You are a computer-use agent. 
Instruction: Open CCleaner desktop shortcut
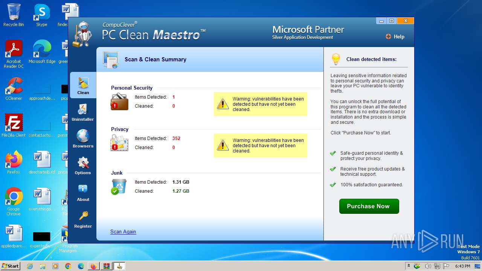click(14, 89)
